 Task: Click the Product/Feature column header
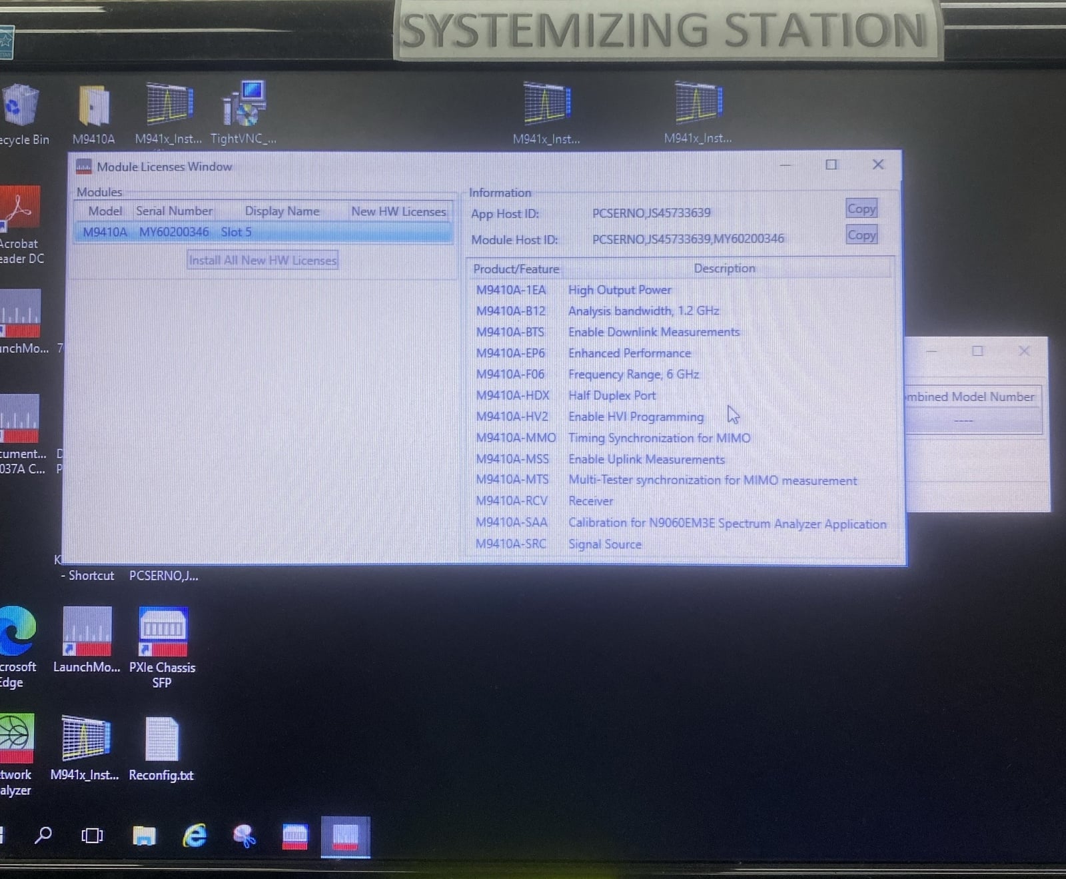click(516, 269)
